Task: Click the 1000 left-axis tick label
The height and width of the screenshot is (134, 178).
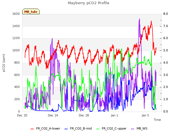Action: (16, 50)
